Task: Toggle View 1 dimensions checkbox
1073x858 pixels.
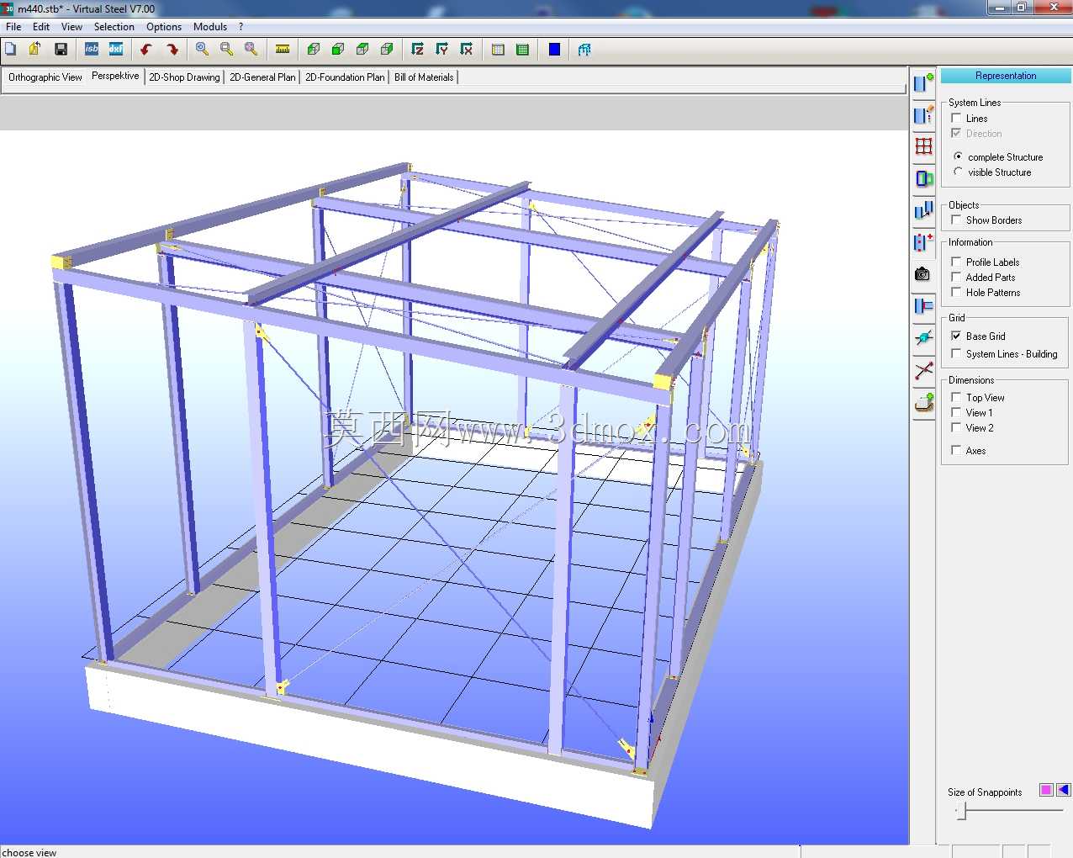Action: click(956, 412)
